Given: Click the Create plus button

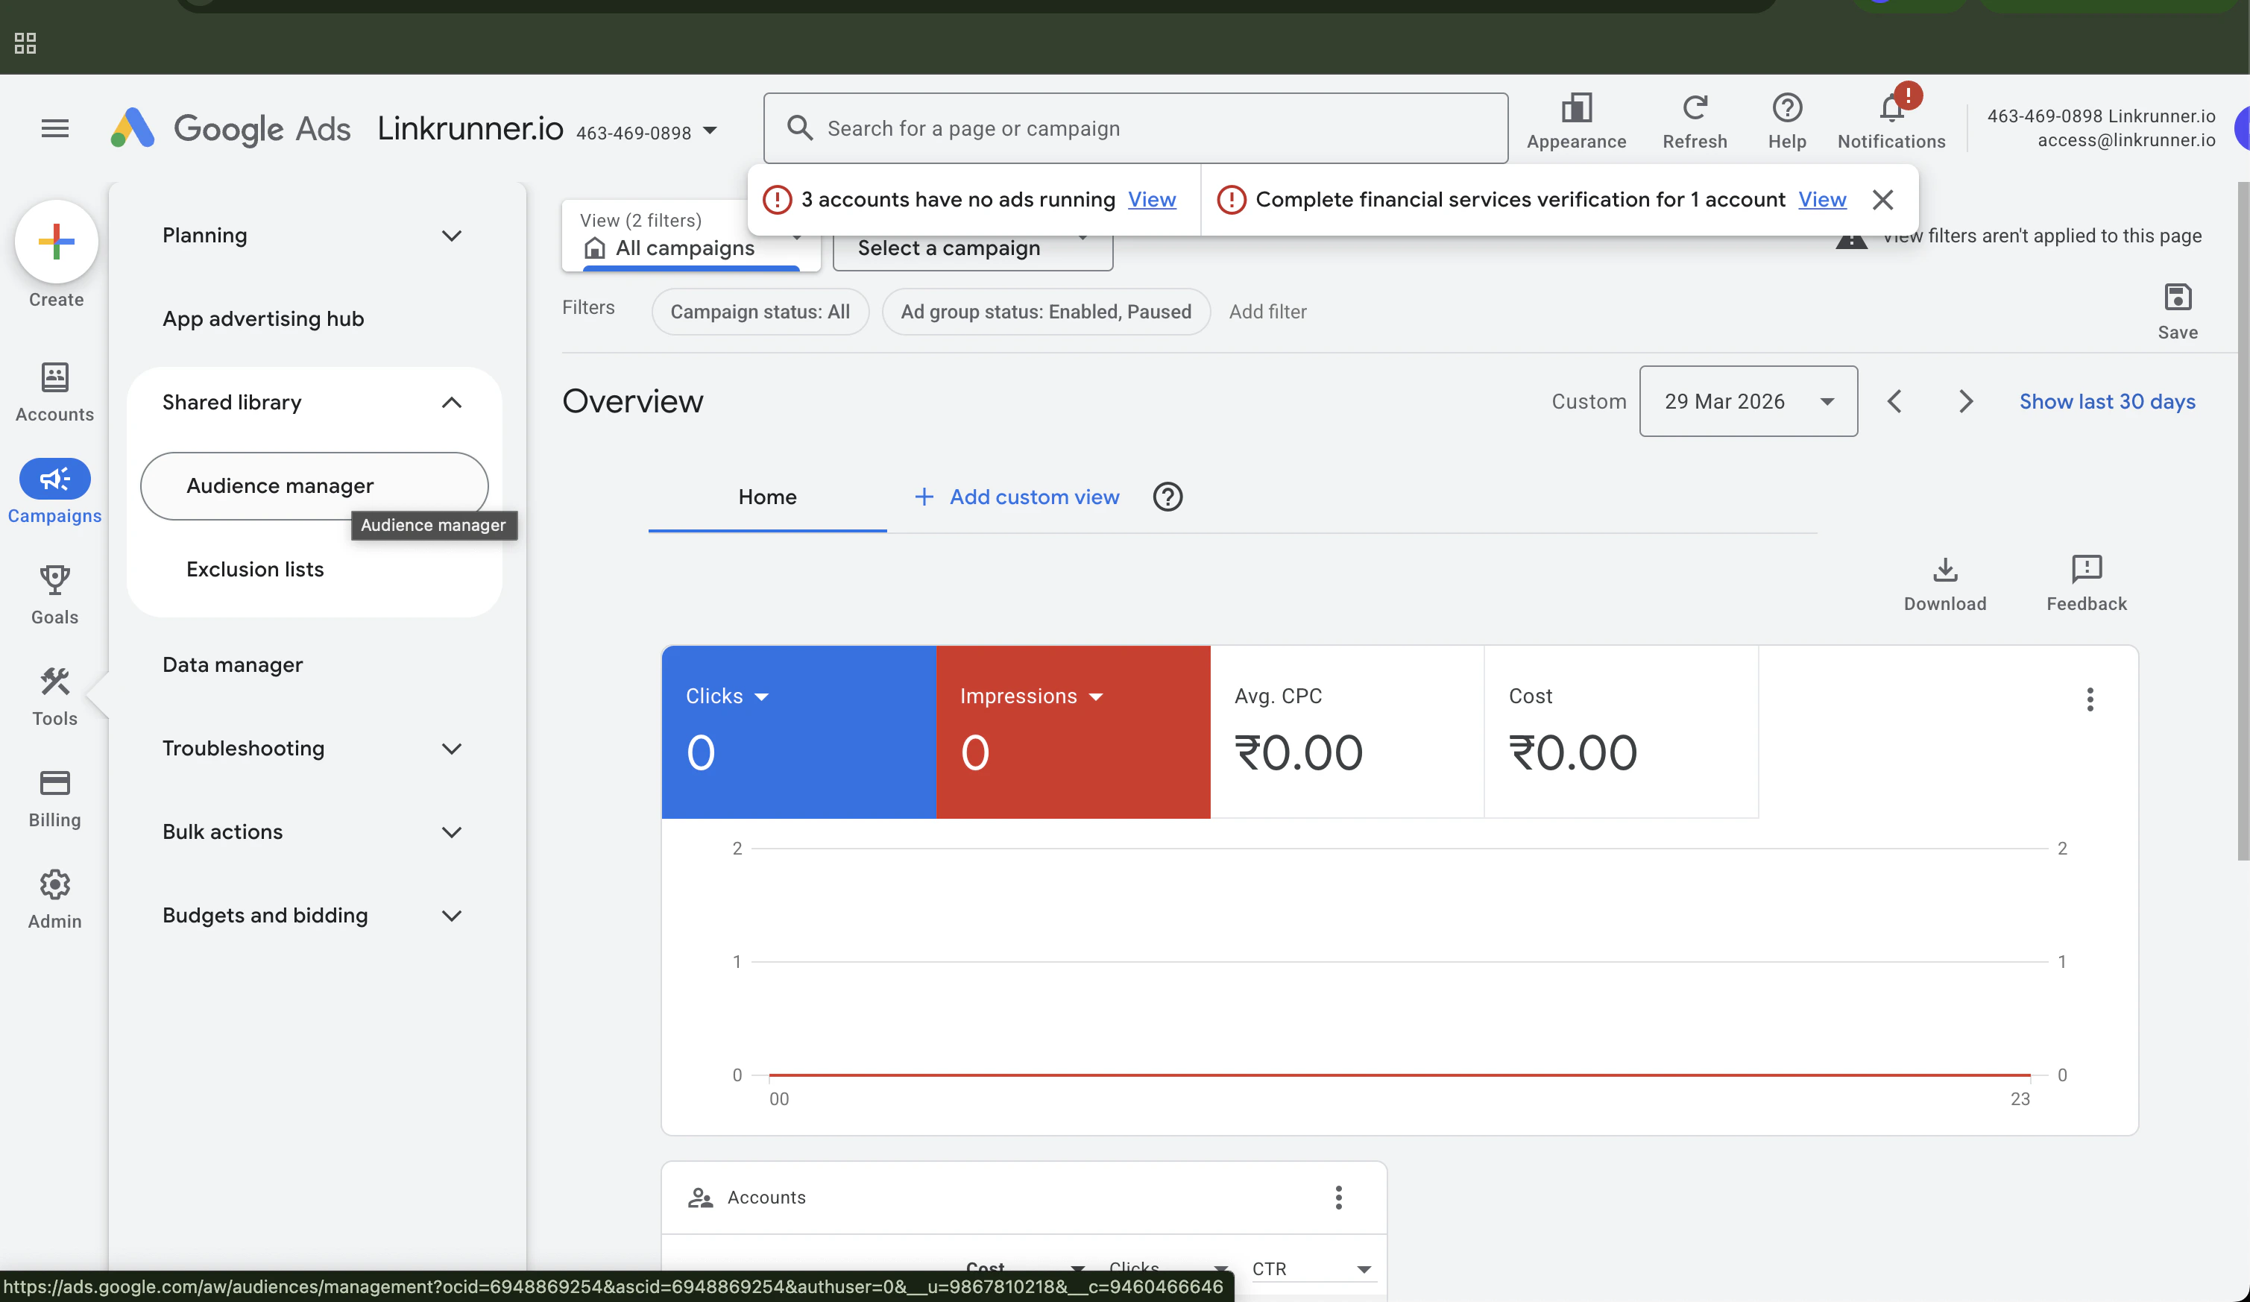Looking at the screenshot, I should [x=56, y=242].
